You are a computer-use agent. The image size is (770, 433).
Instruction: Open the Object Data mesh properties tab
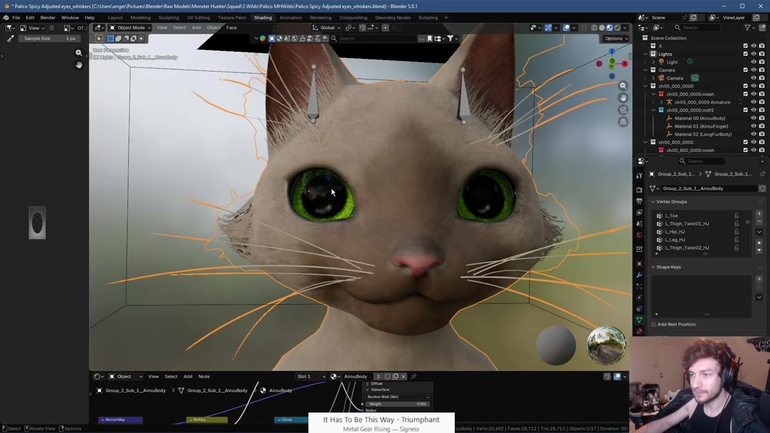pos(639,320)
